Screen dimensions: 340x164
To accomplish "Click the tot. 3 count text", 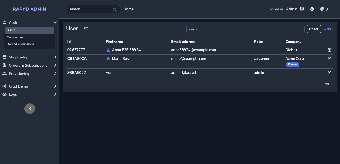I will pos(329,84).
